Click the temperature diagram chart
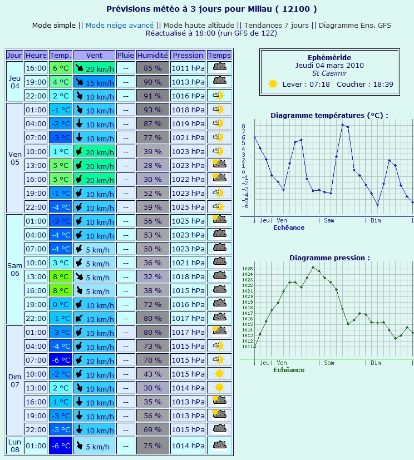This screenshot has height=460, width=414. coord(327,170)
